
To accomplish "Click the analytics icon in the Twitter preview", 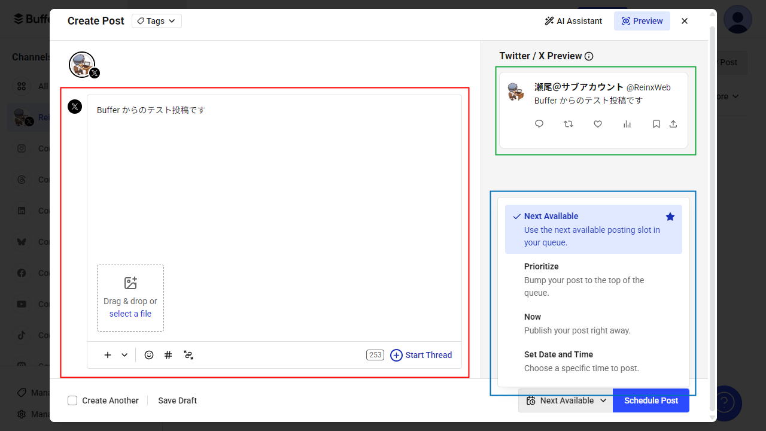I will (x=627, y=124).
